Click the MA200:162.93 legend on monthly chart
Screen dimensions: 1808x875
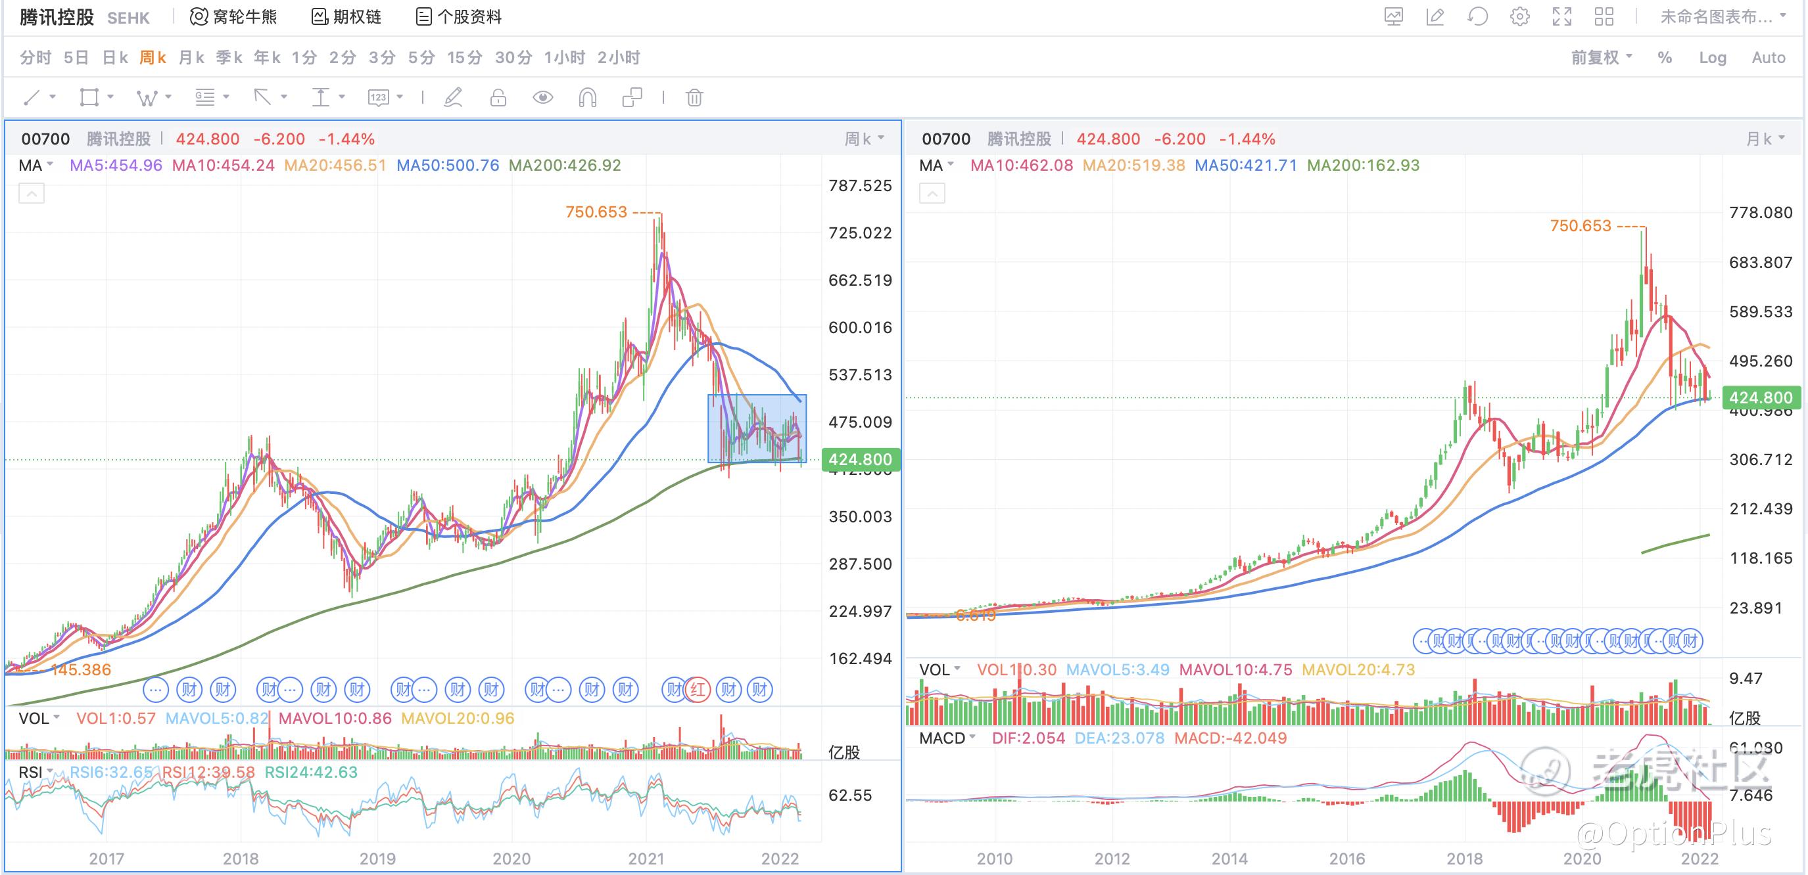(x=1363, y=166)
